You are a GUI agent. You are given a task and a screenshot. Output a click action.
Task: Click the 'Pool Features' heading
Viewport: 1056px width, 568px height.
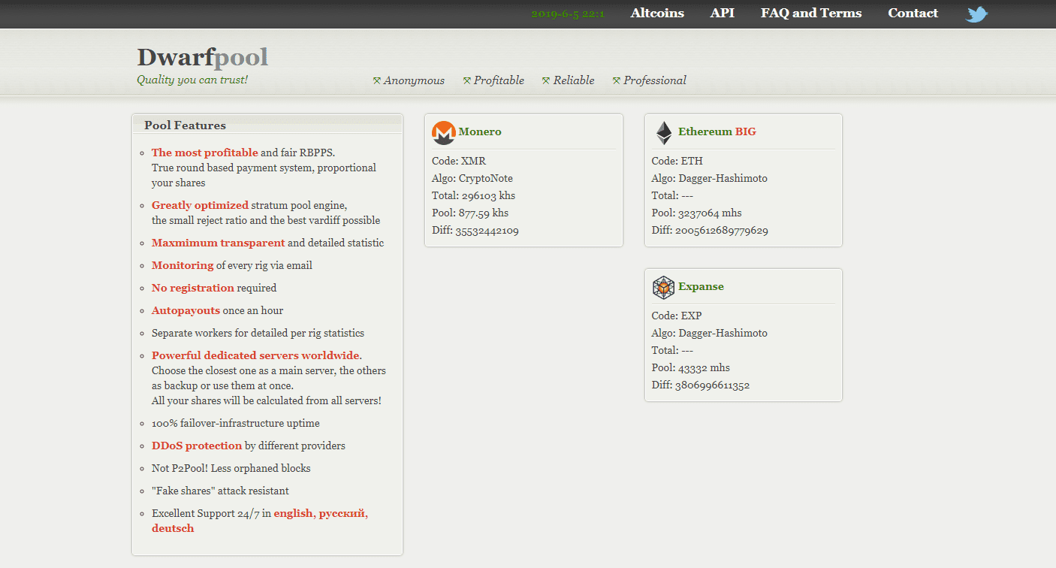coord(186,125)
